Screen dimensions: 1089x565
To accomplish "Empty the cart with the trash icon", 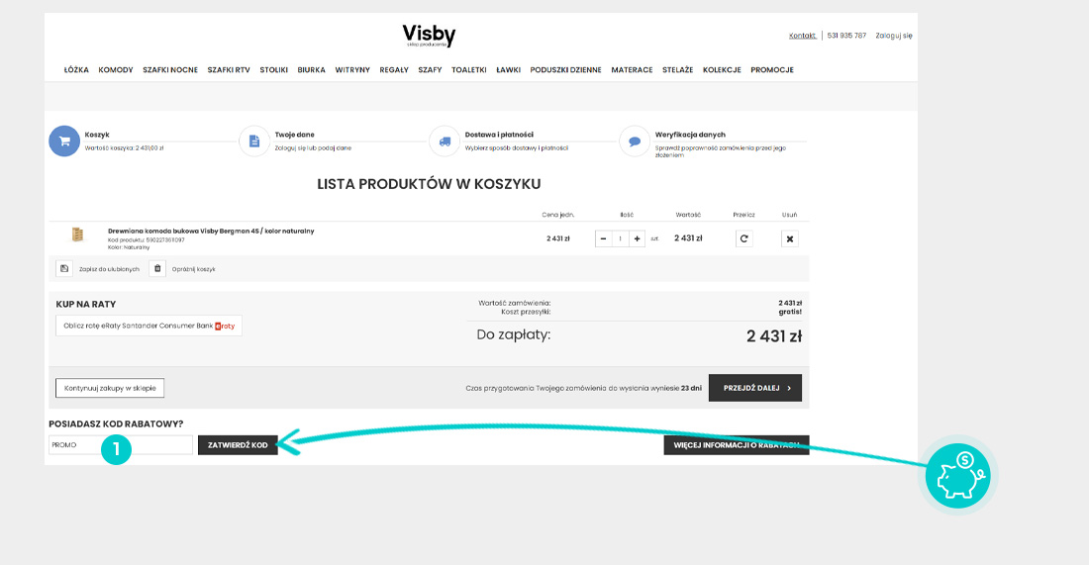I will coord(157,268).
